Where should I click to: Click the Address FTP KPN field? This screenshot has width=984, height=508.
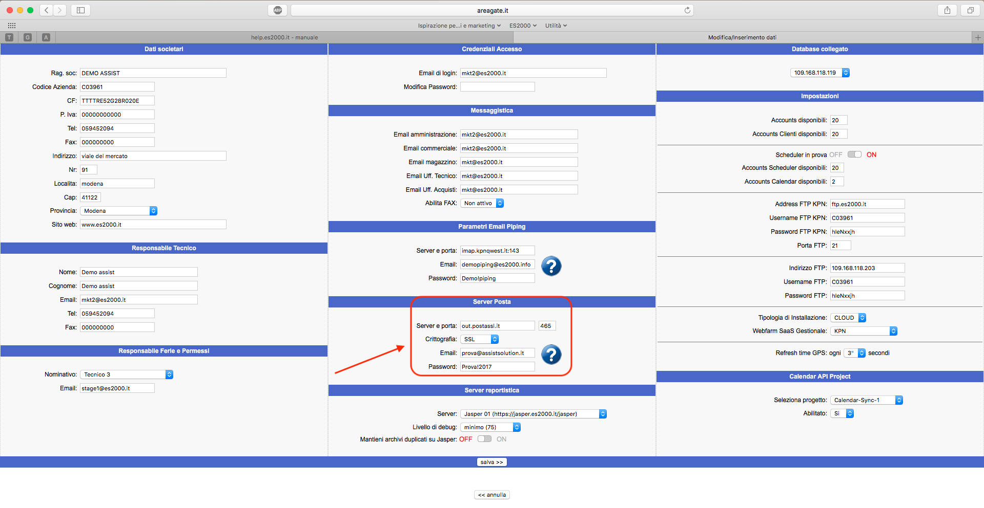pyautogui.click(x=868, y=204)
